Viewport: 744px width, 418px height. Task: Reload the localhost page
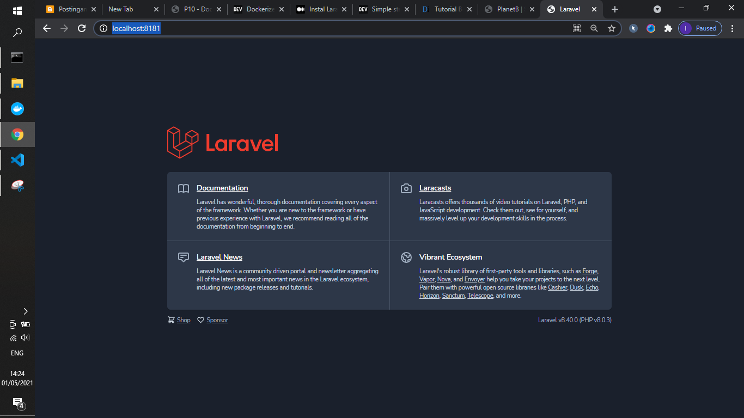click(x=82, y=28)
